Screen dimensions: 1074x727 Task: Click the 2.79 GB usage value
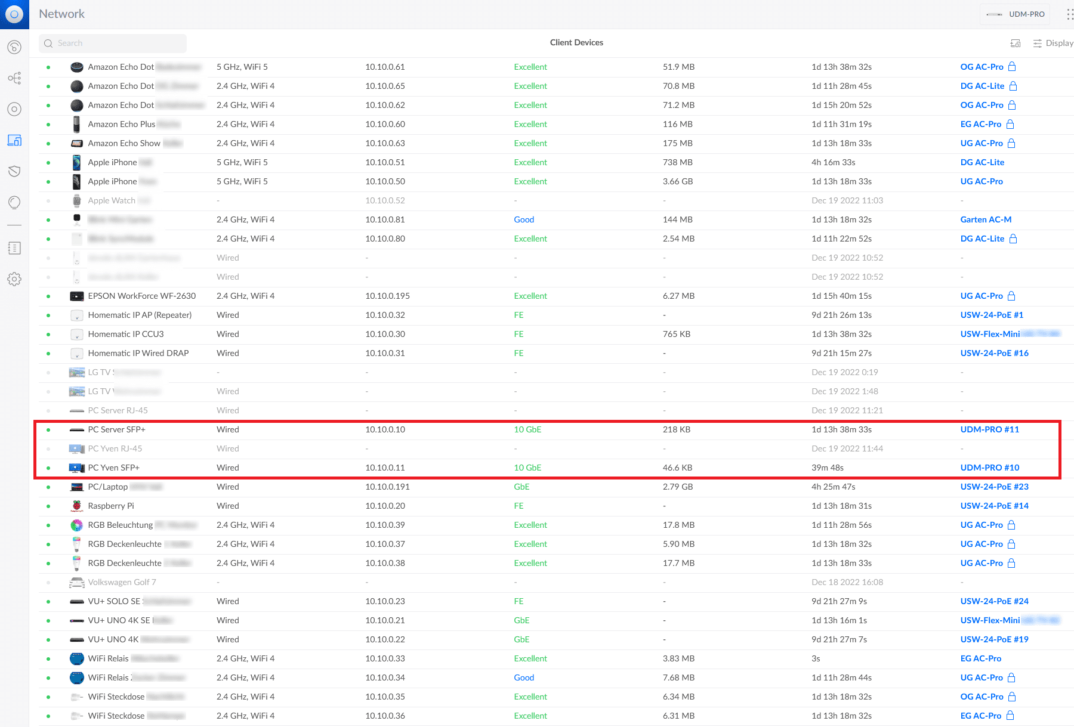click(677, 487)
